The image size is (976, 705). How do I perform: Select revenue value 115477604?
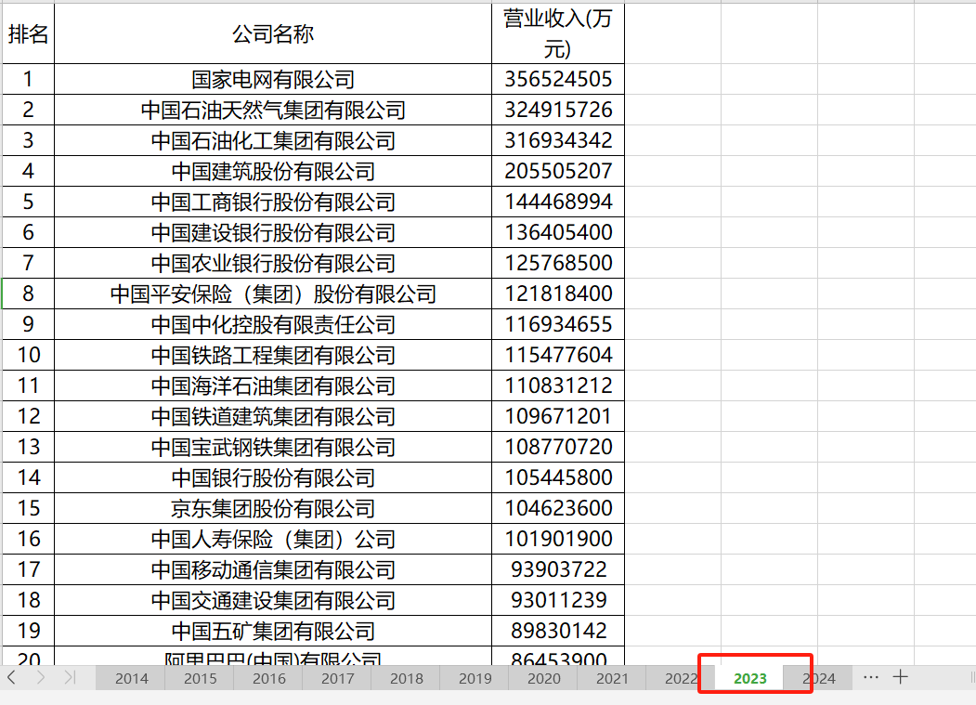coord(558,355)
